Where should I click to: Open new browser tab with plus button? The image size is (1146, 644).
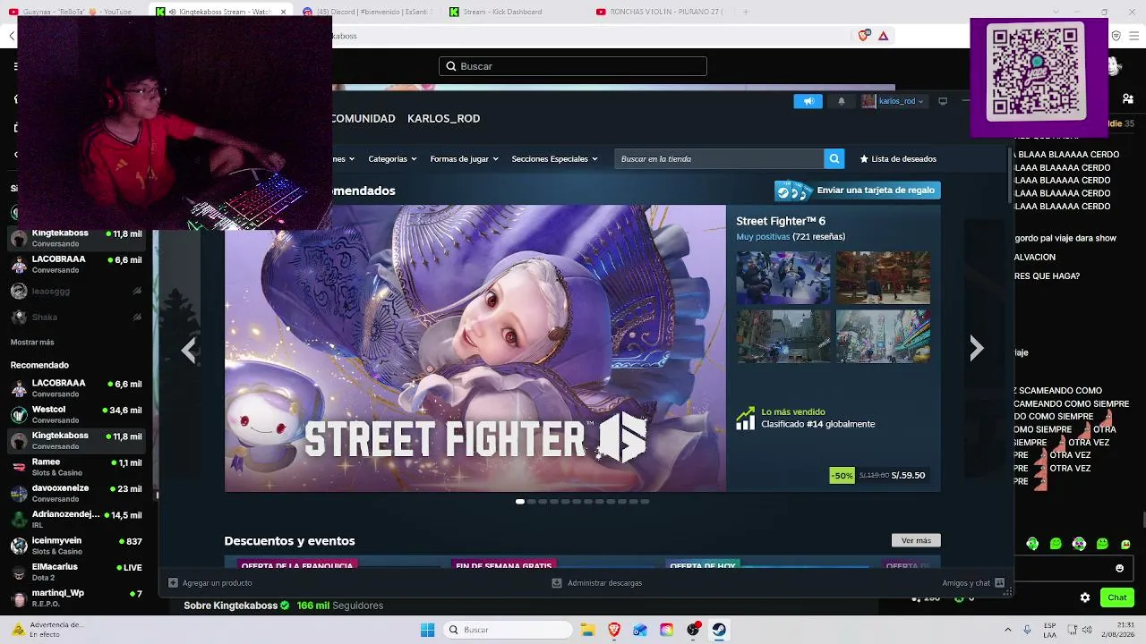(x=745, y=12)
